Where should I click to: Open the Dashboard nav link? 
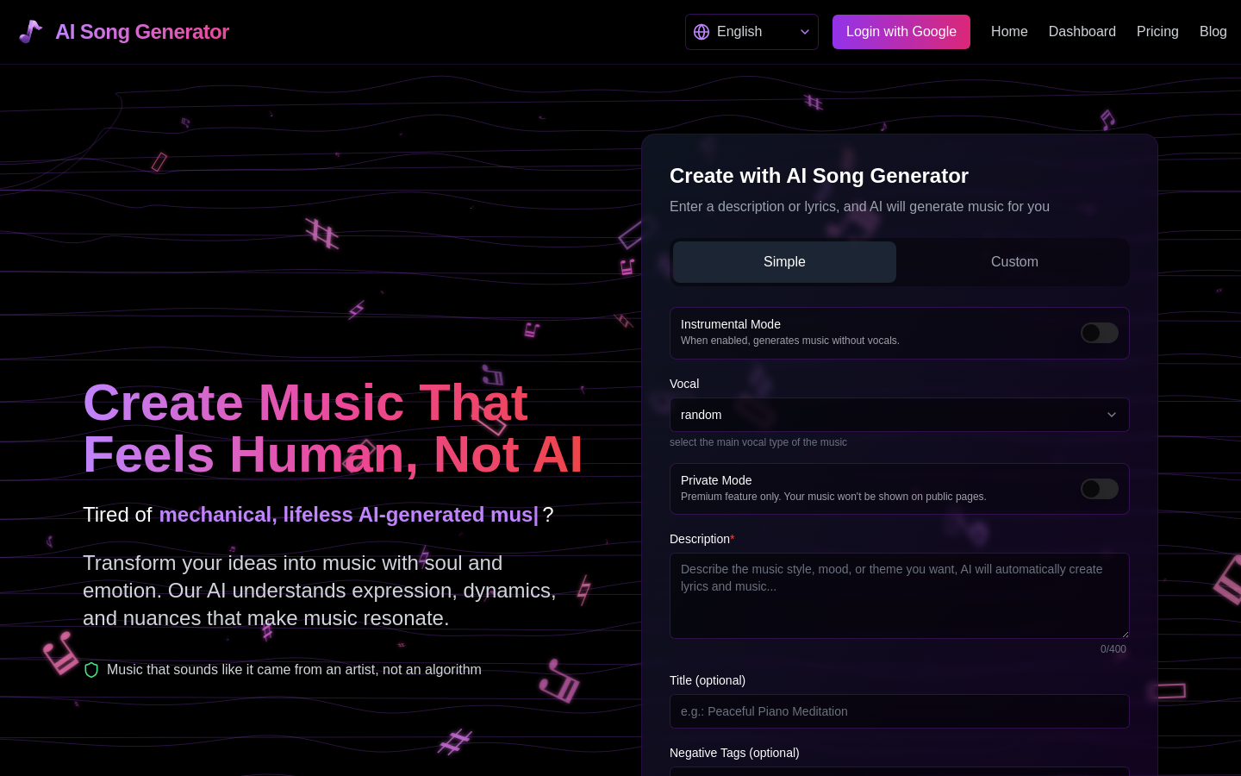click(1082, 32)
